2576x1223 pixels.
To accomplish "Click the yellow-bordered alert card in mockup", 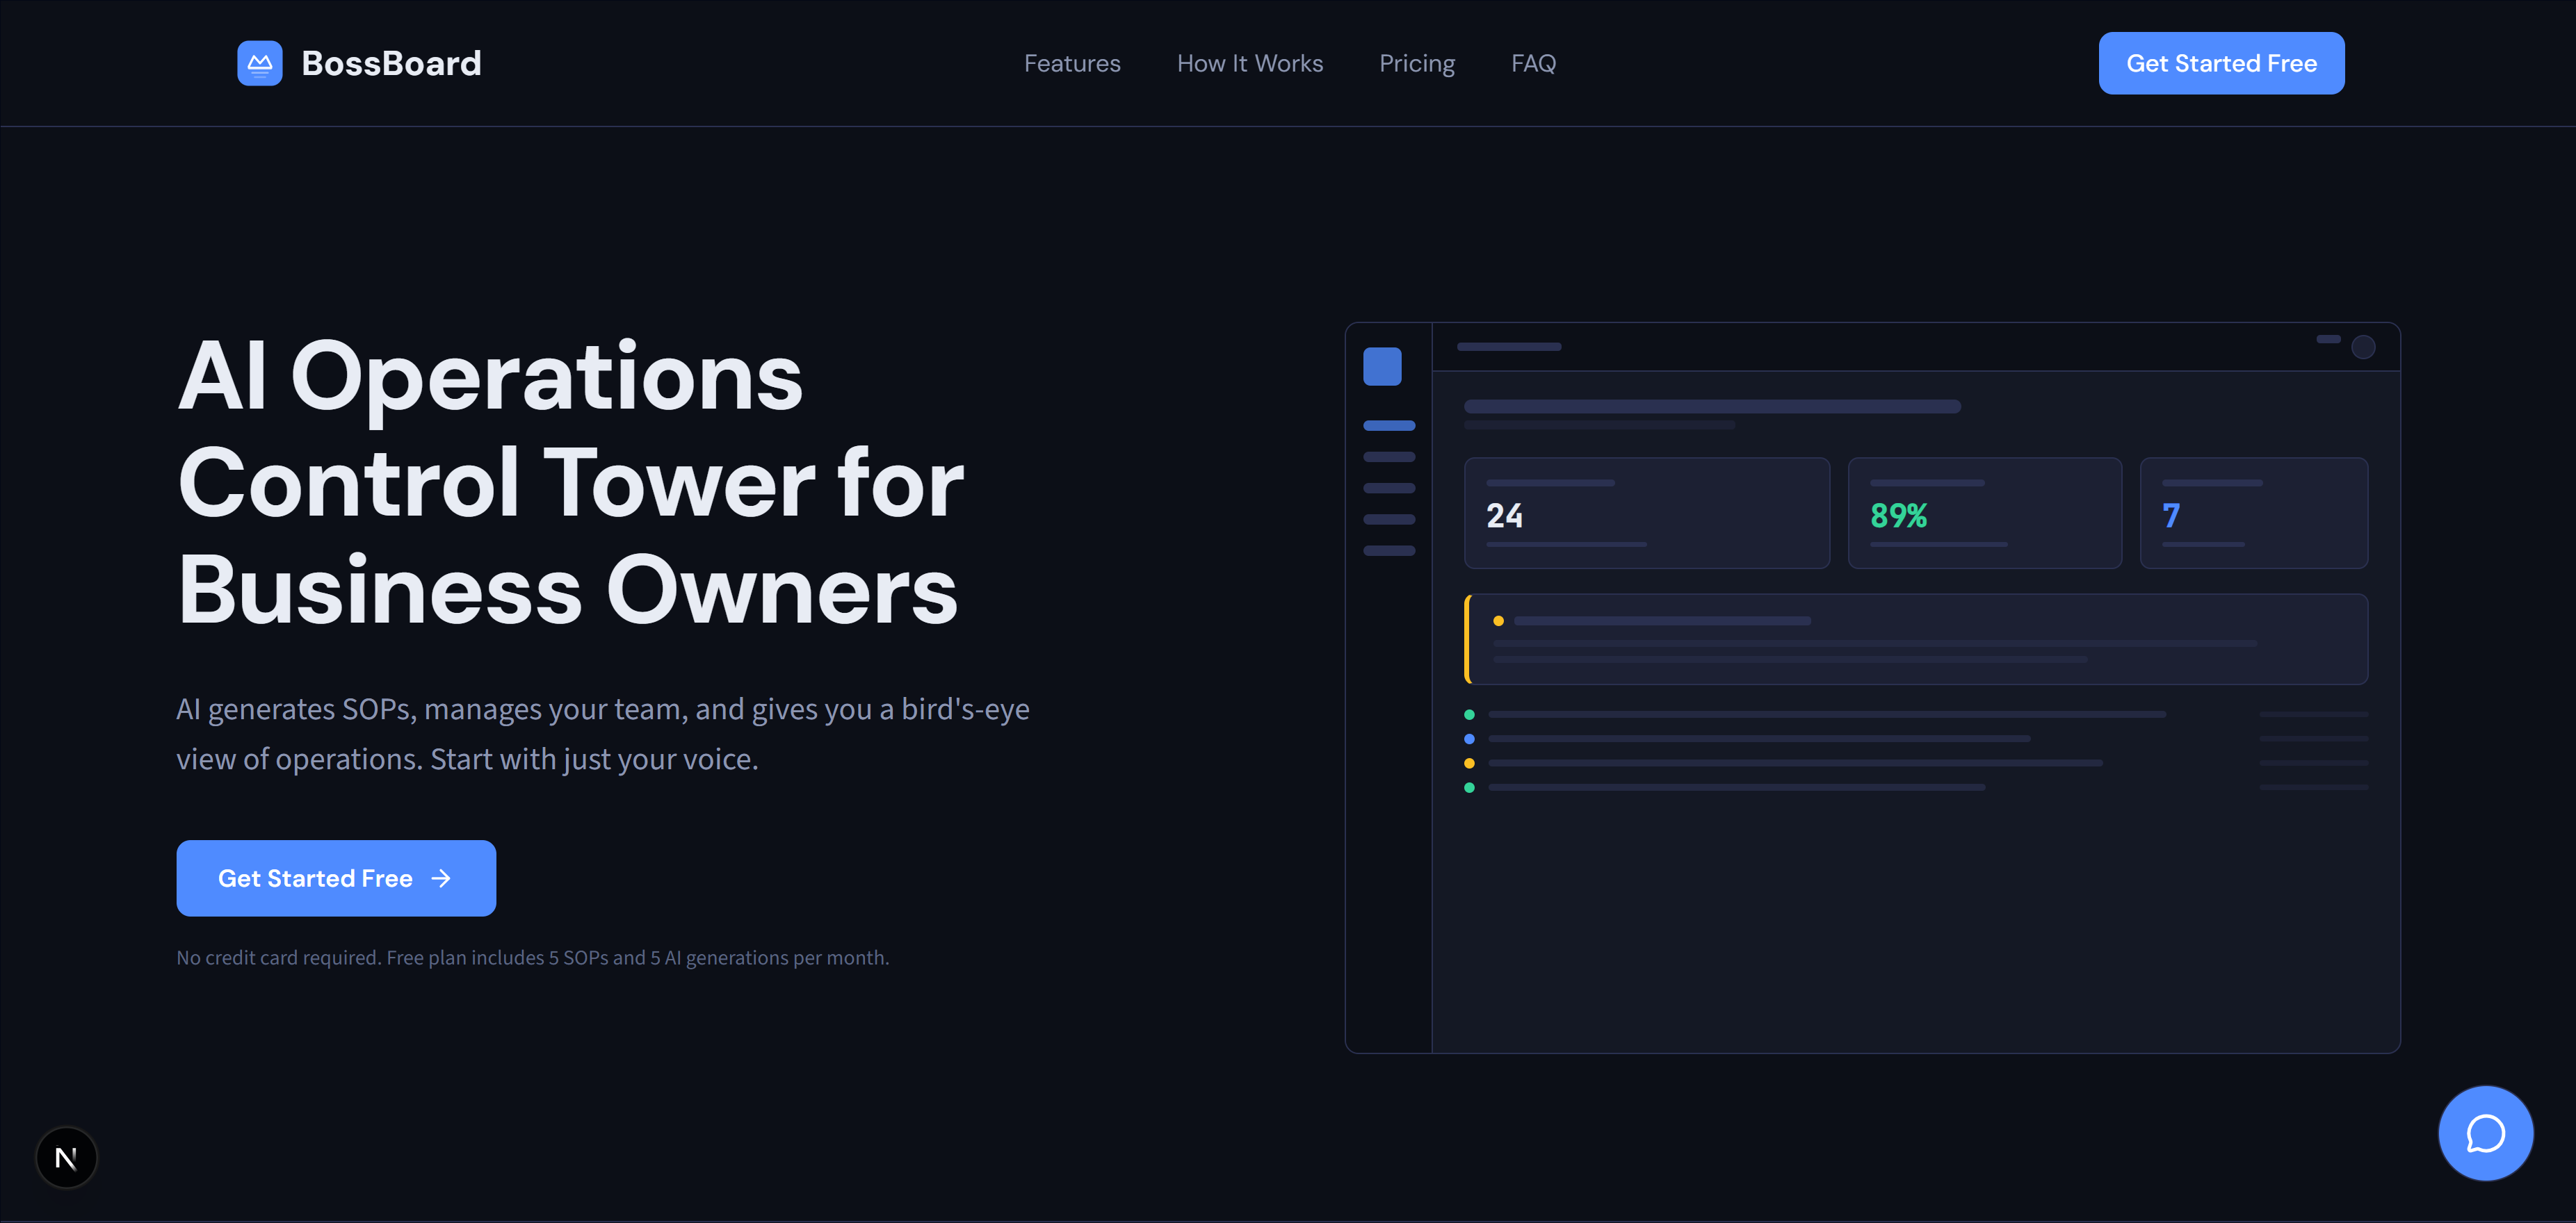I will click(1916, 639).
